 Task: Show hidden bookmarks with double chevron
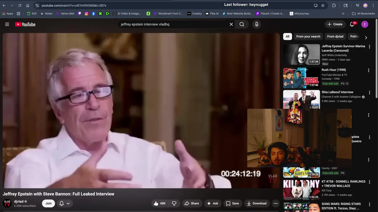coord(343,14)
